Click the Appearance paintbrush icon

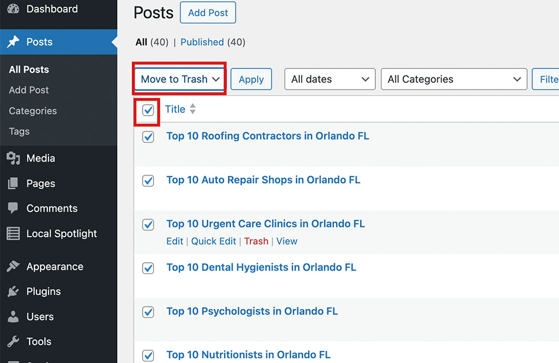[13, 267]
